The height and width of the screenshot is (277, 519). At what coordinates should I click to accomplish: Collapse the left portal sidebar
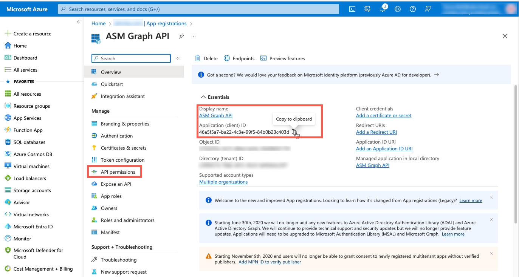(x=78, y=22)
